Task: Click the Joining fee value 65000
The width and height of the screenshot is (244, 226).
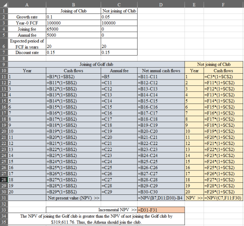Action: click(x=74, y=29)
